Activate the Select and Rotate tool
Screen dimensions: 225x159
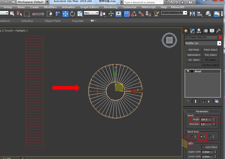tap(73, 14)
